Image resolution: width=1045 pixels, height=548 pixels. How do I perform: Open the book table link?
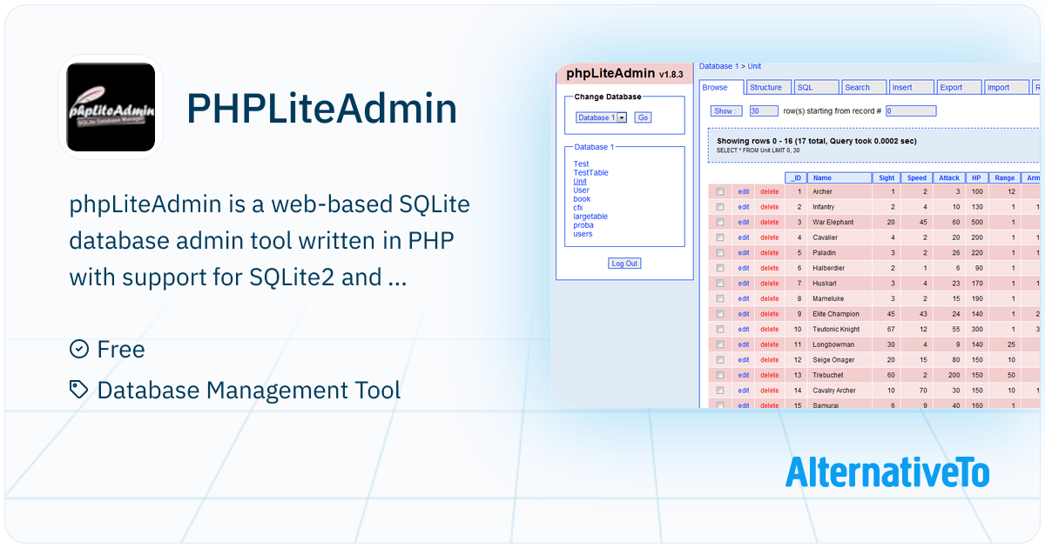click(582, 199)
